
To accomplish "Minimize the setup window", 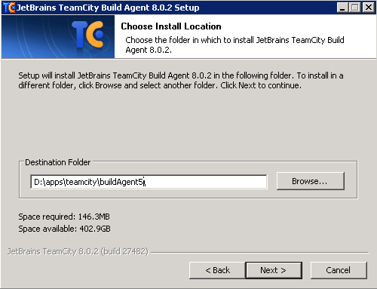I will pos(342,8).
